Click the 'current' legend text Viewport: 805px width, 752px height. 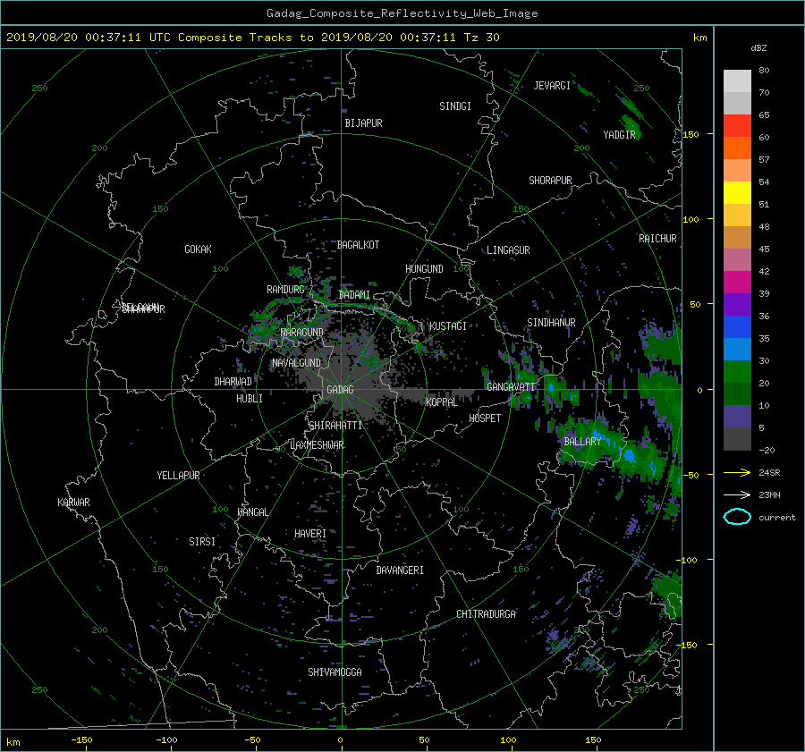(777, 518)
